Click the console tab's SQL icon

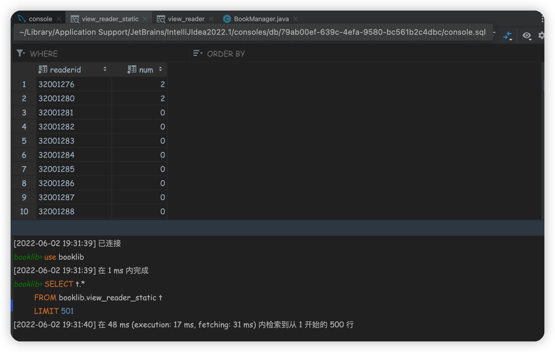coord(22,19)
